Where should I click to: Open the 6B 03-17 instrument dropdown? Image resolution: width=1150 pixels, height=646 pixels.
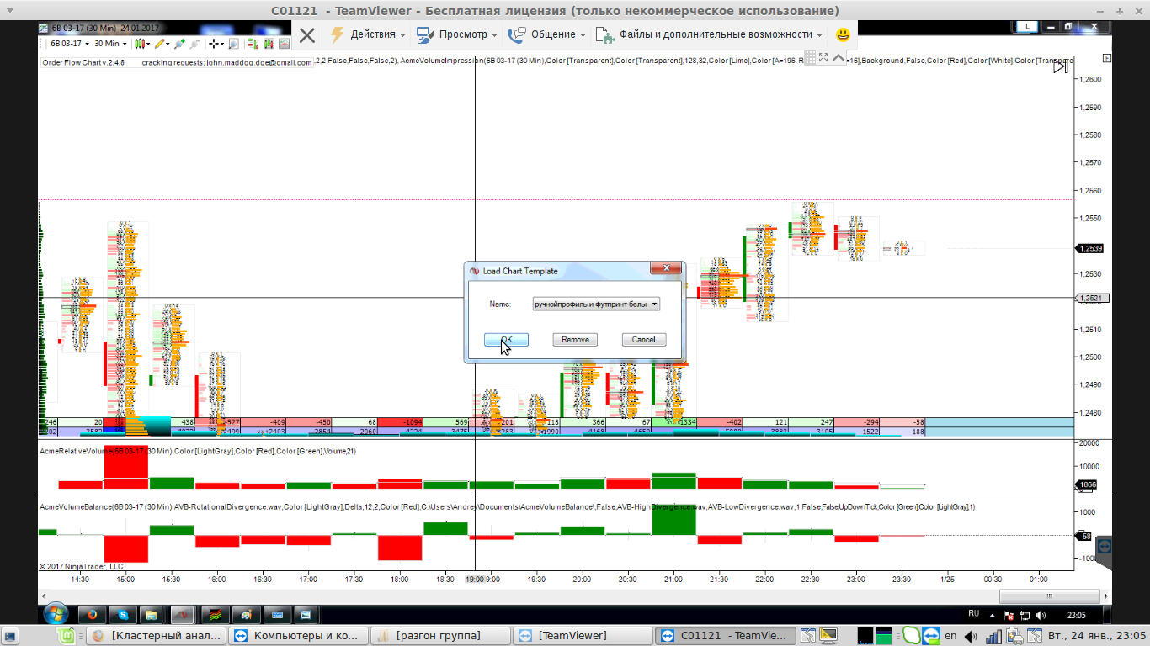pyautogui.click(x=69, y=43)
